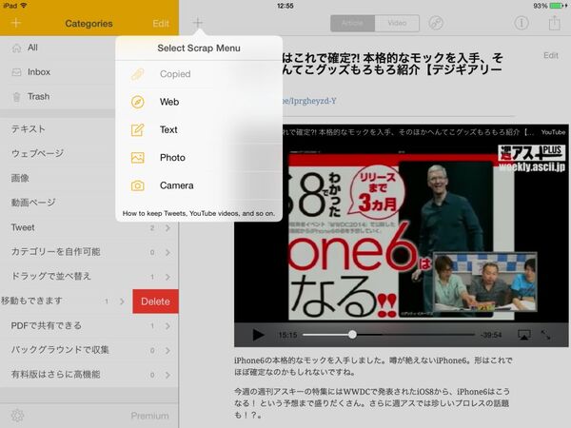Viewport: 571px width, 428px height.
Task: Open the Tweet category
Action: tap(89, 228)
